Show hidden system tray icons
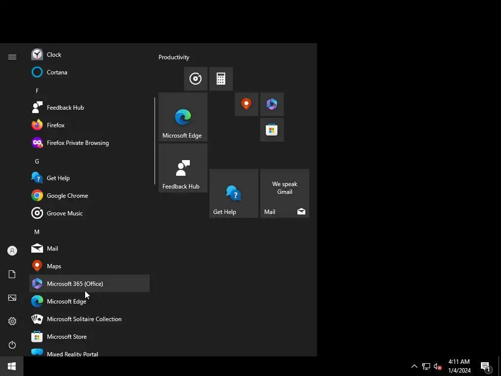The height and width of the screenshot is (376, 501). click(x=414, y=366)
